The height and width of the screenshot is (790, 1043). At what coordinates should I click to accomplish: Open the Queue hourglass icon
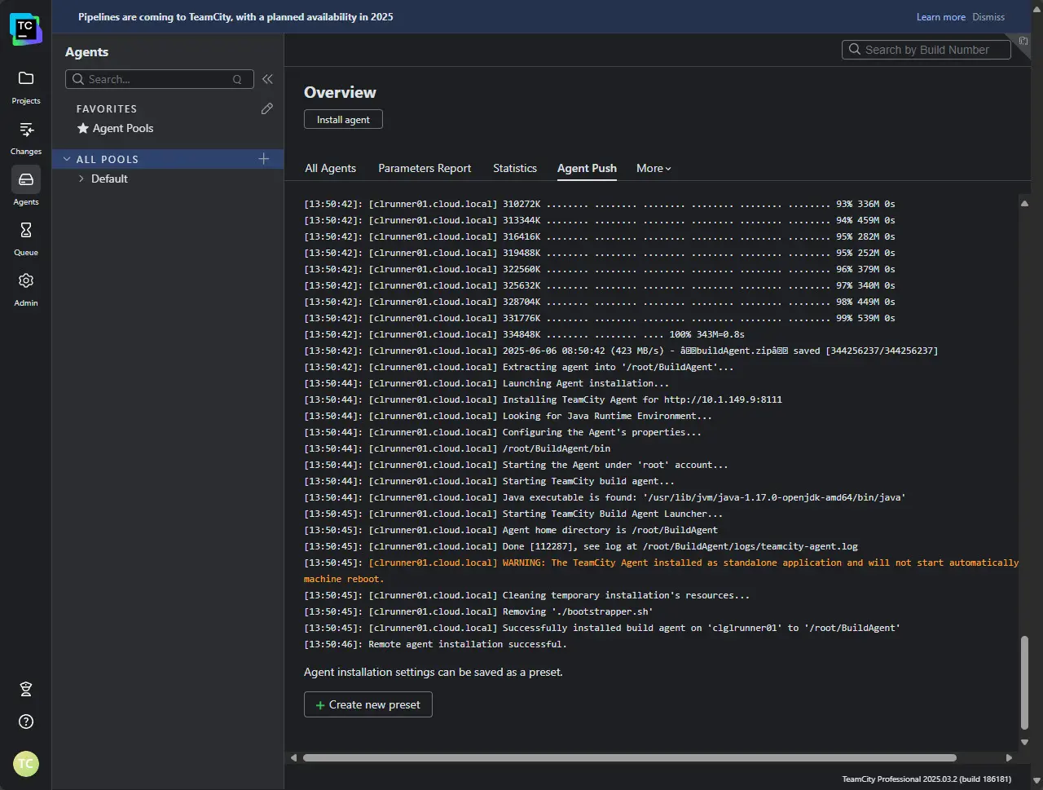(26, 231)
